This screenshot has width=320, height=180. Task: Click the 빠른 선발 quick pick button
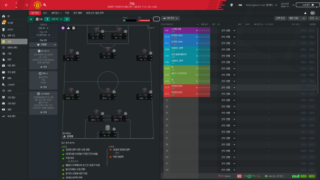294,18
